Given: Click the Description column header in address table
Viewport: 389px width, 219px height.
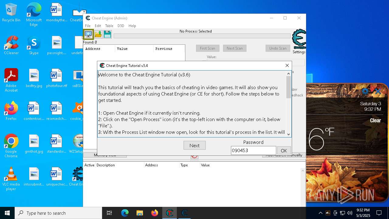Looking at the screenshot, I should click(x=120, y=165).
